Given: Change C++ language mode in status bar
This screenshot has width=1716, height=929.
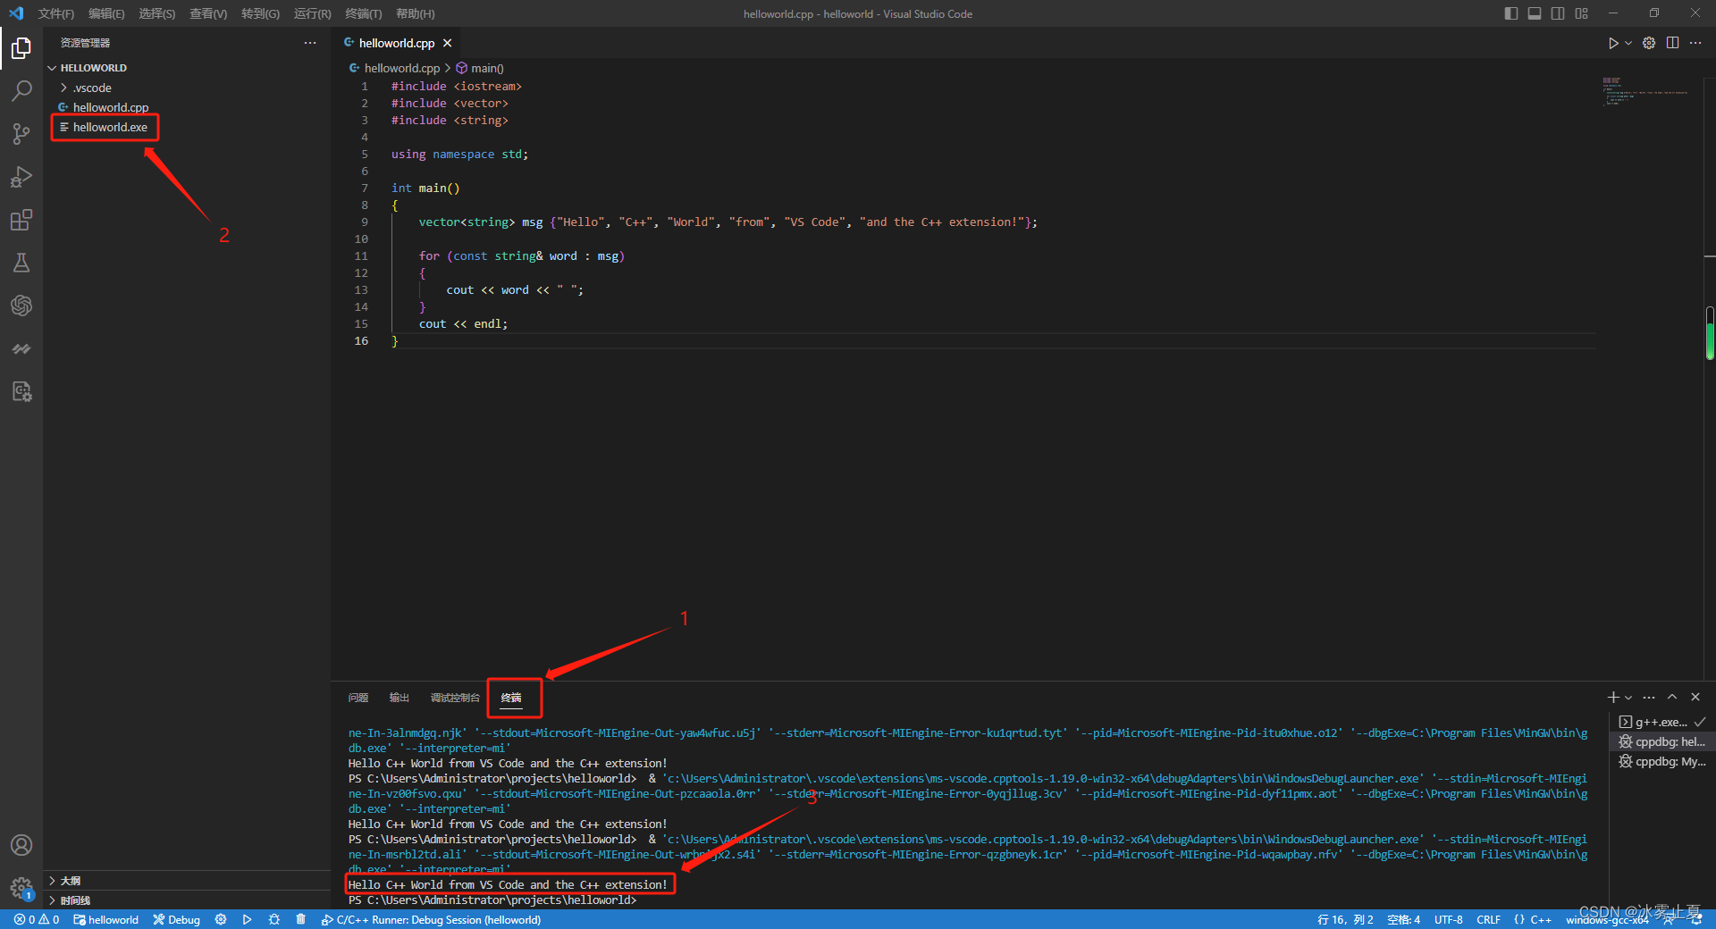Looking at the screenshot, I should click(1532, 919).
